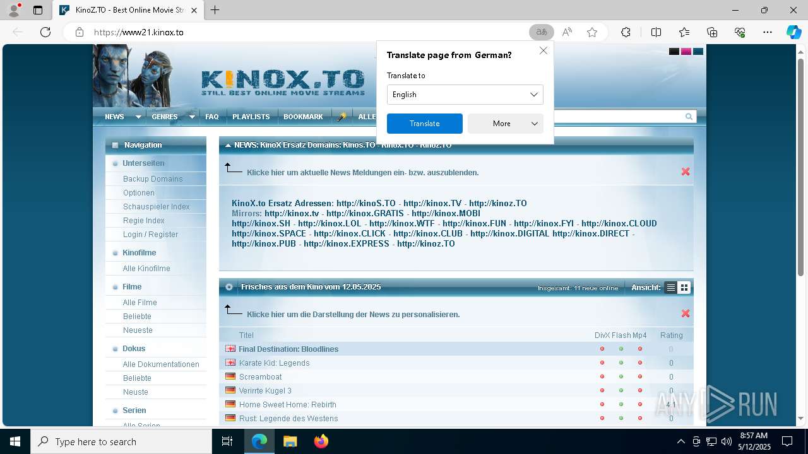Open the Tab actions menu icon

[x=38, y=10]
